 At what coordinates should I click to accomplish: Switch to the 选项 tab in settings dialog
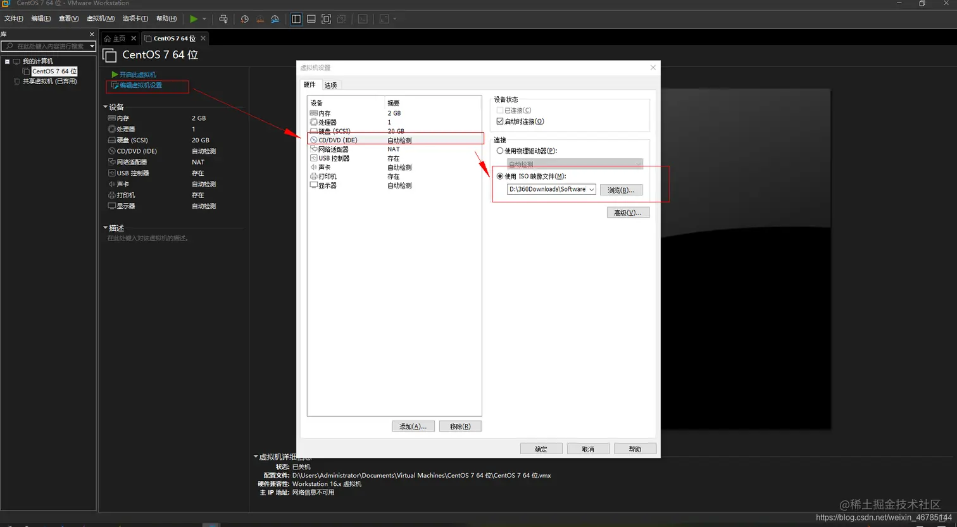click(331, 85)
